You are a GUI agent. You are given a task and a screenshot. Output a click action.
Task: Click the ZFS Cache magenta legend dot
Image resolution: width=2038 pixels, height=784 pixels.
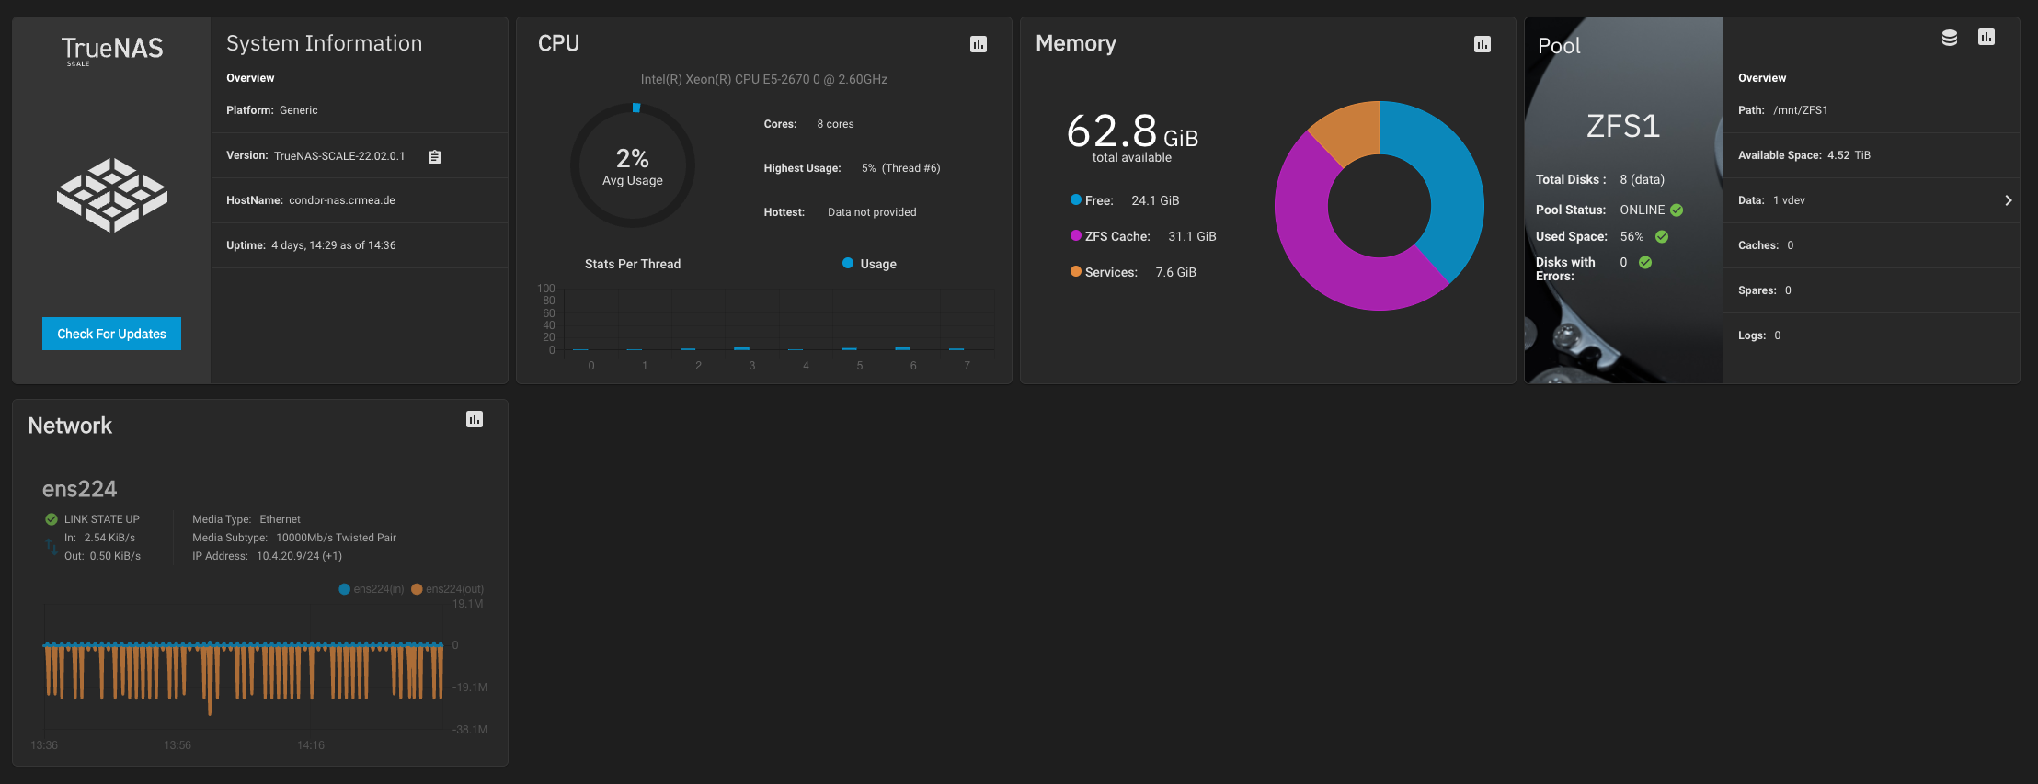[1076, 236]
